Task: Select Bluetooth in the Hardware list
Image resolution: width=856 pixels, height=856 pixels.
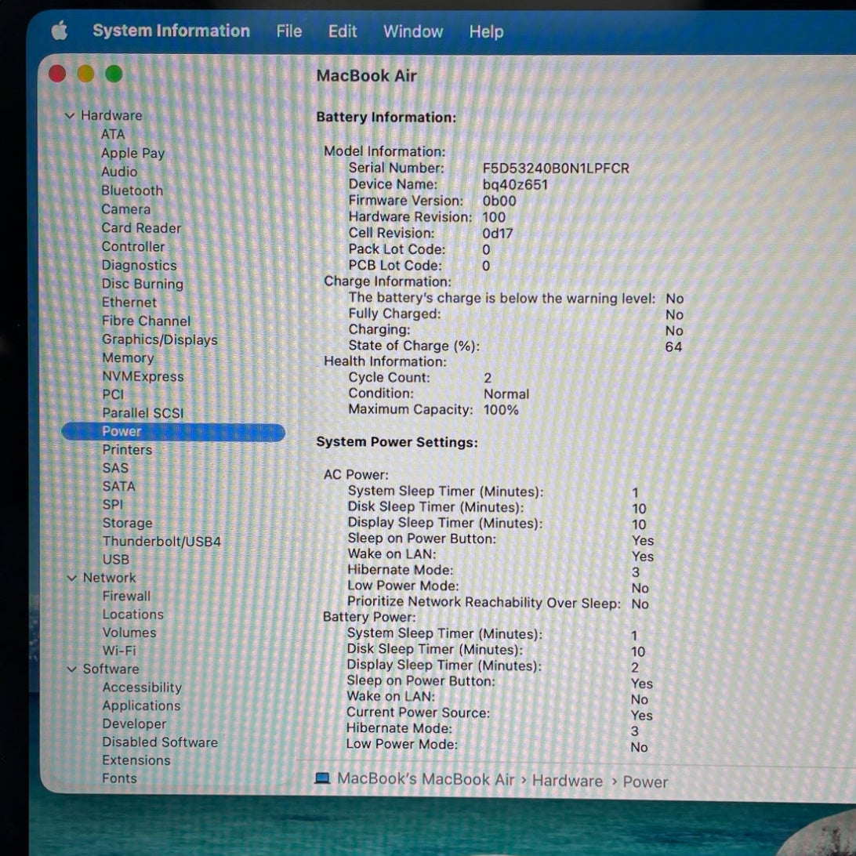Action: [132, 190]
